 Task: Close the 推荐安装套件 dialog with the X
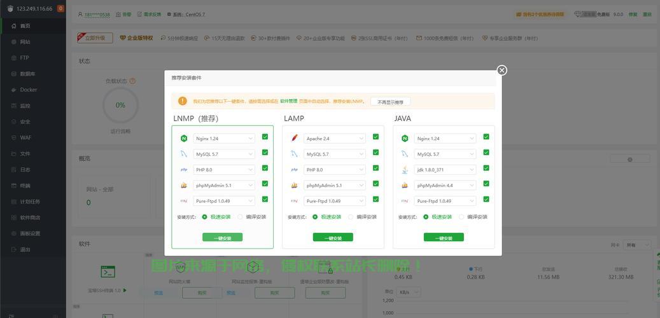pos(502,70)
